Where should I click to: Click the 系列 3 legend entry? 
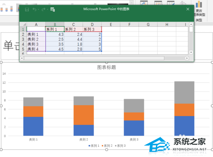[x=120, y=146]
